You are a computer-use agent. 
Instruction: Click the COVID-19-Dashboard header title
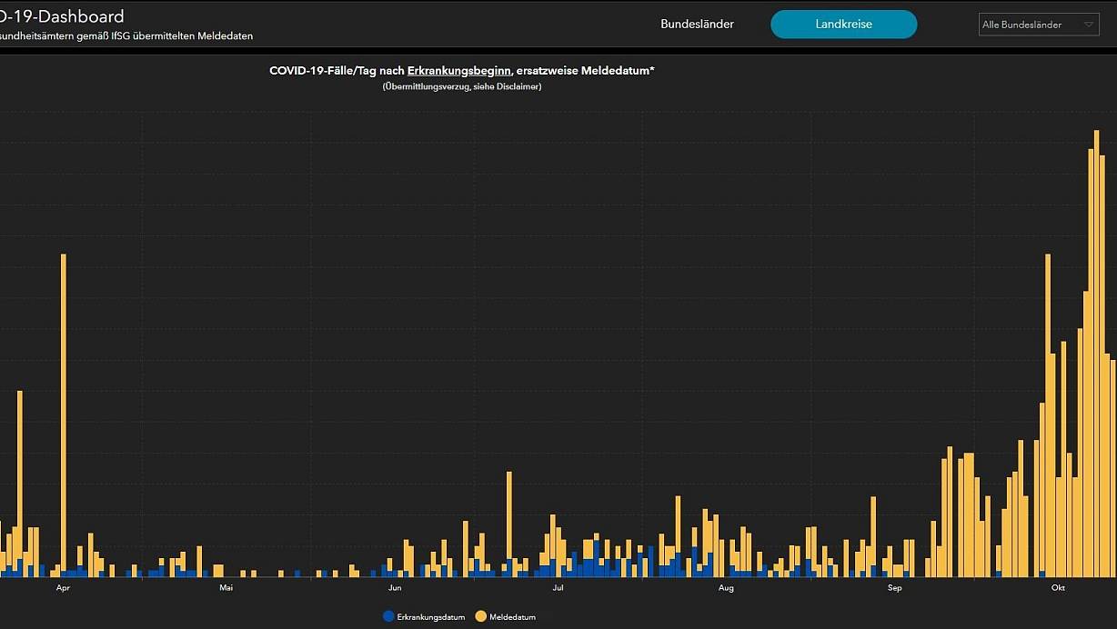pyautogui.click(x=62, y=16)
